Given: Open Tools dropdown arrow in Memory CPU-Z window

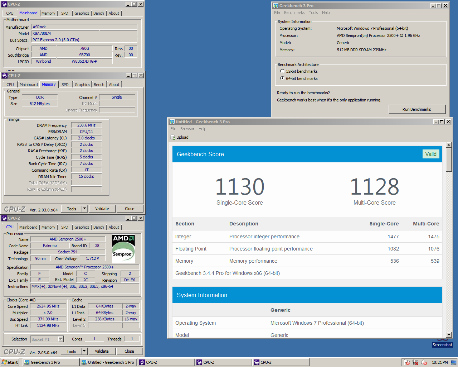Looking at the screenshot, I should tap(85, 209).
